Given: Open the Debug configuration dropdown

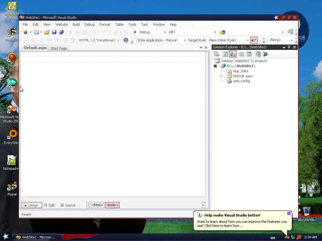Looking at the screenshot, I should tap(165, 32).
